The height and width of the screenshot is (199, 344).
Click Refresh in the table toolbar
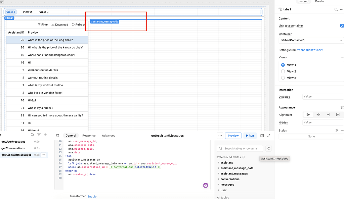[x=78, y=24]
